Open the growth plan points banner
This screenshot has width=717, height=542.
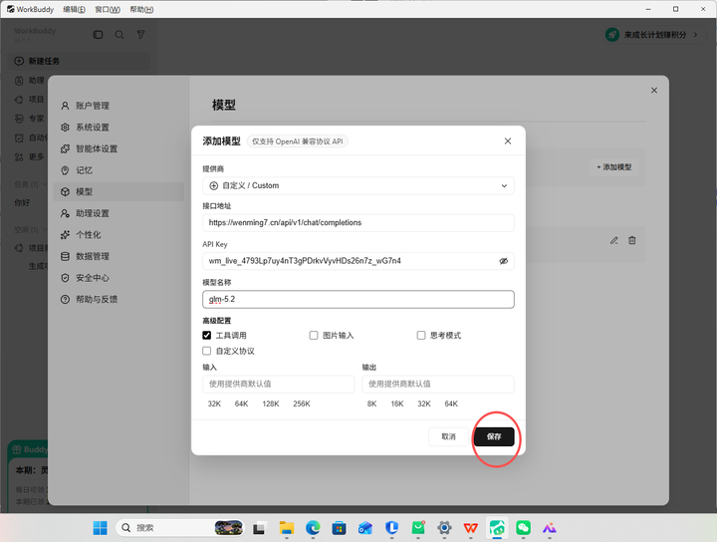point(653,35)
